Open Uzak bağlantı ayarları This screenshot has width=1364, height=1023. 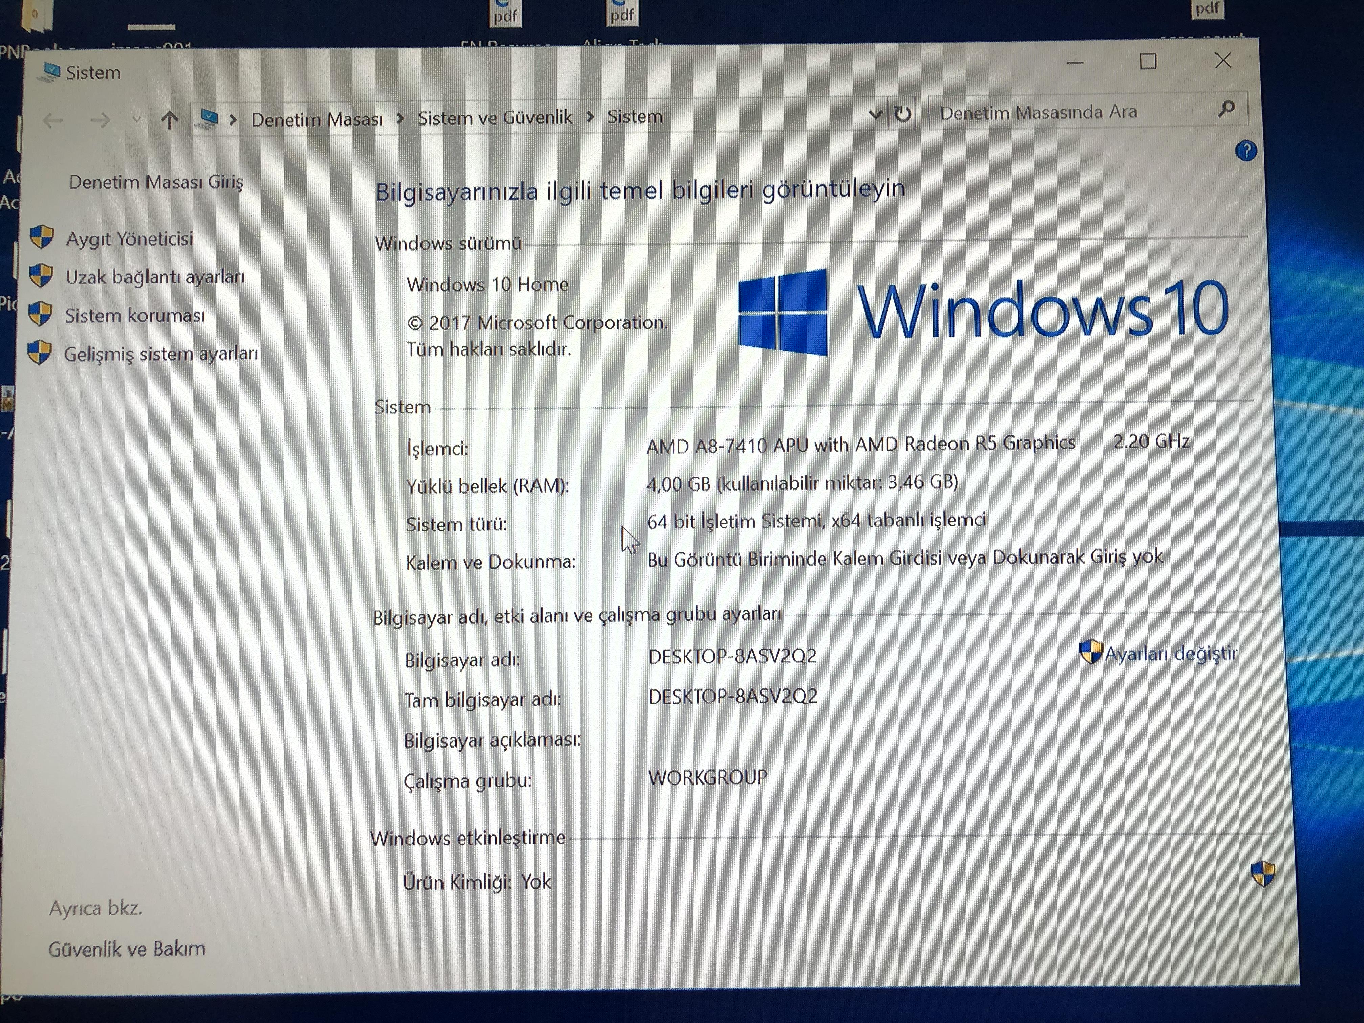click(155, 277)
